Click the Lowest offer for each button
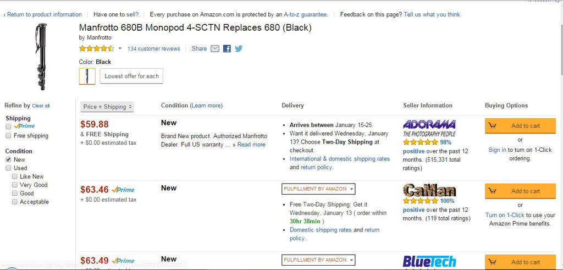 [131, 76]
